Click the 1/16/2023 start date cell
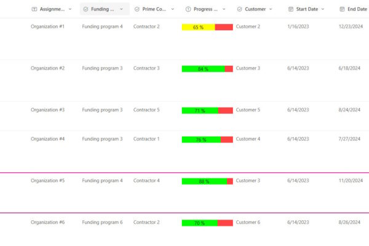This screenshot has width=369, height=246. (x=298, y=26)
